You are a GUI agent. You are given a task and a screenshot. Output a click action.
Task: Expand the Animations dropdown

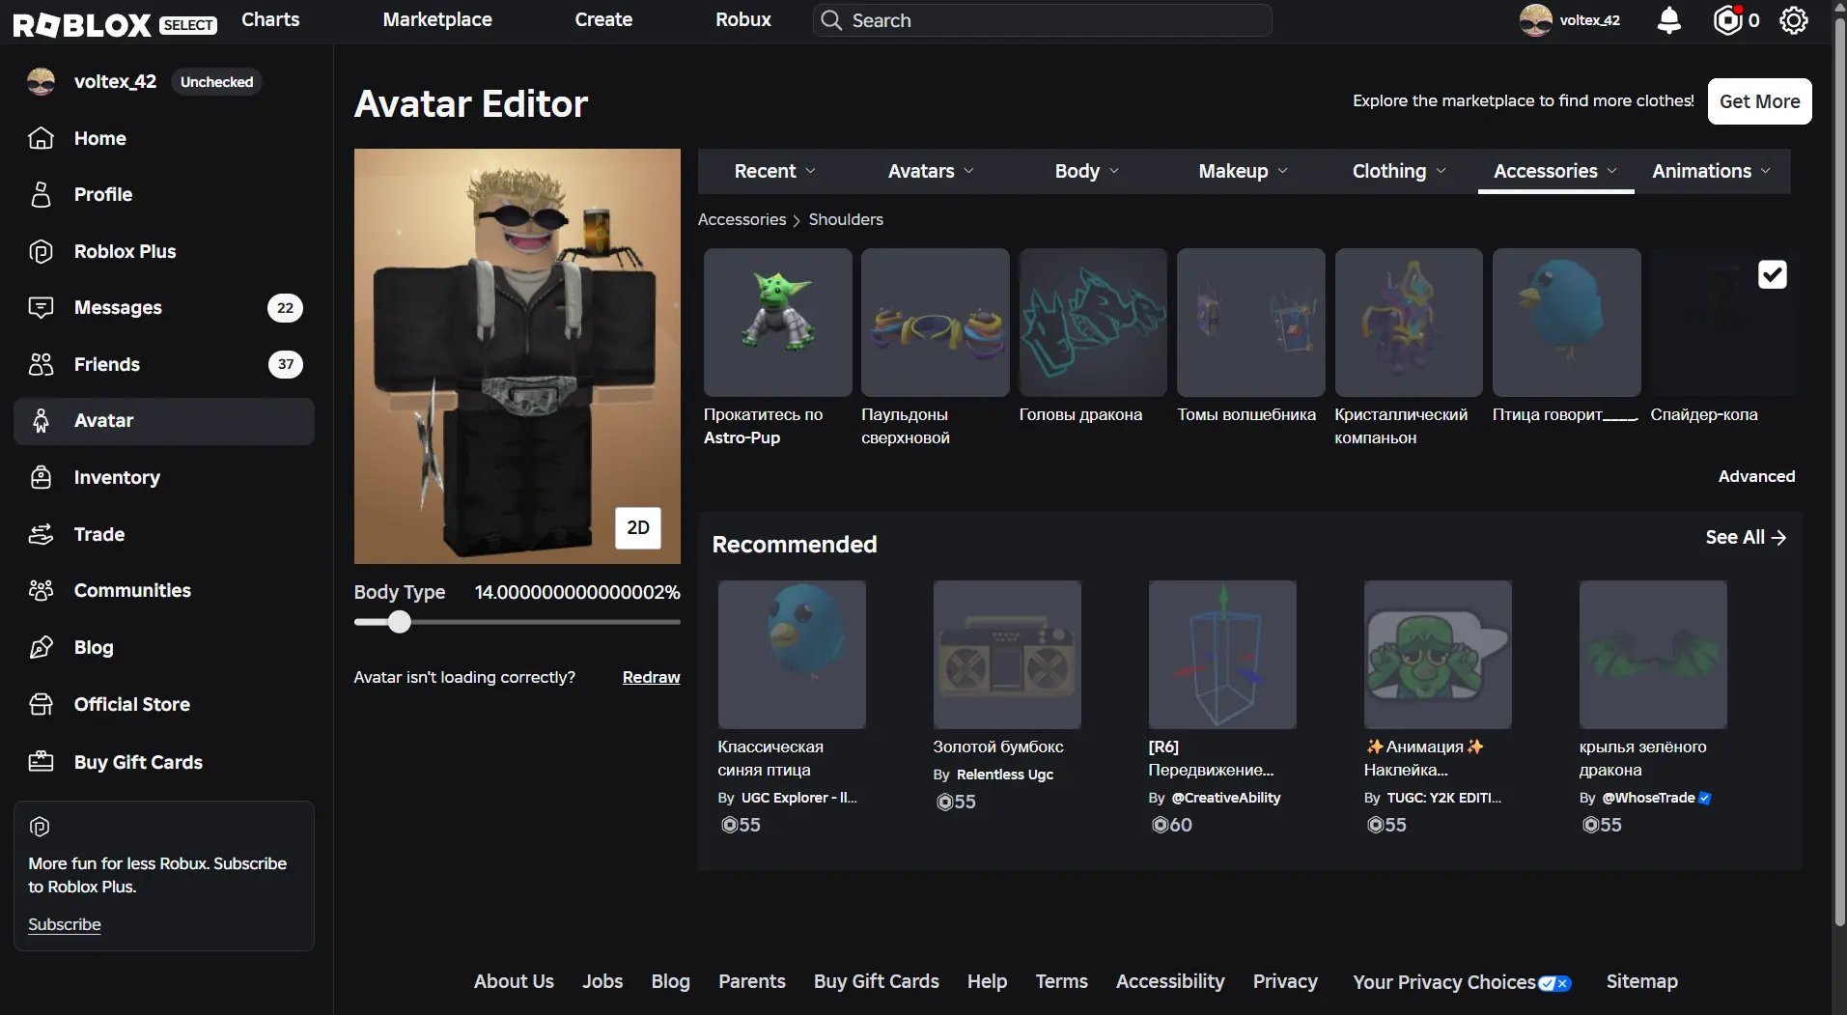[1712, 171]
